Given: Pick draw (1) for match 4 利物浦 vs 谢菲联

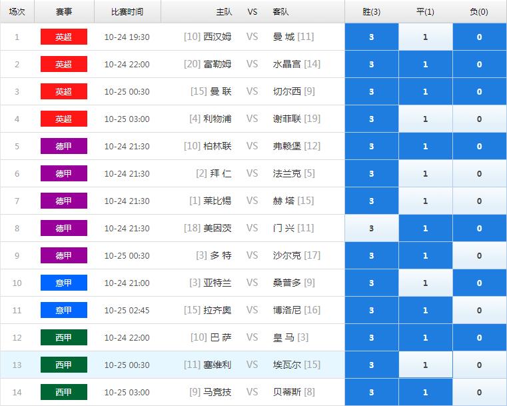Looking at the screenshot, I should pos(426,119).
